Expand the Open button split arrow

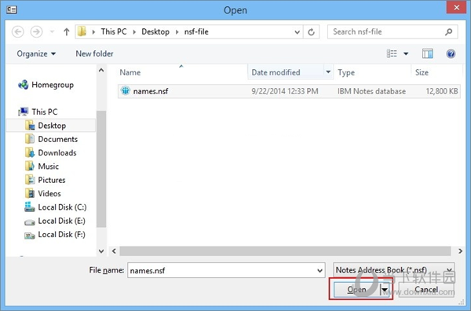click(x=385, y=290)
